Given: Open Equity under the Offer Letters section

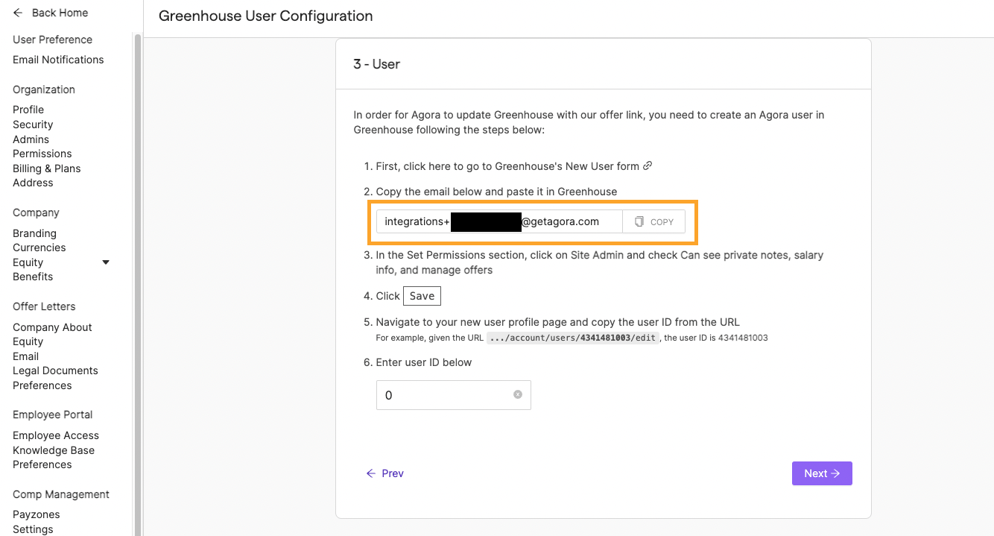Looking at the screenshot, I should tap(28, 341).
